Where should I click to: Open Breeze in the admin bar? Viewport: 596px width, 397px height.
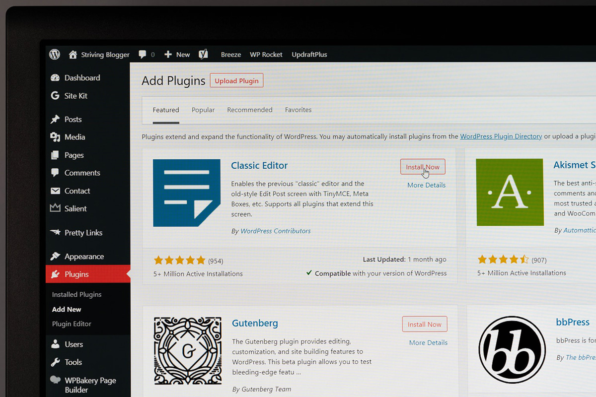pos(231,55)
